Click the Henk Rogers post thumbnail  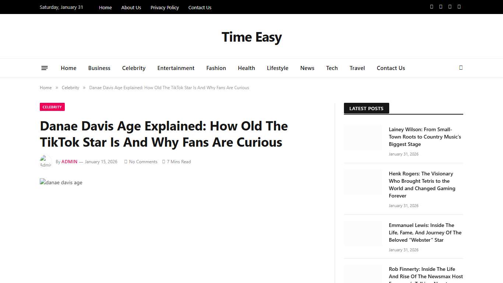tap(363, 182)
